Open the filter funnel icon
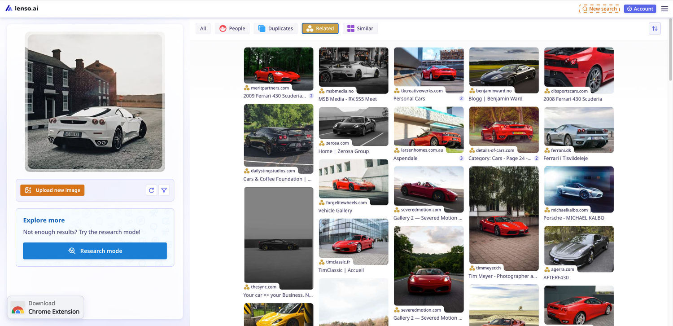The width and height of the screenshot is (673, 326). (x=164, y=190)
